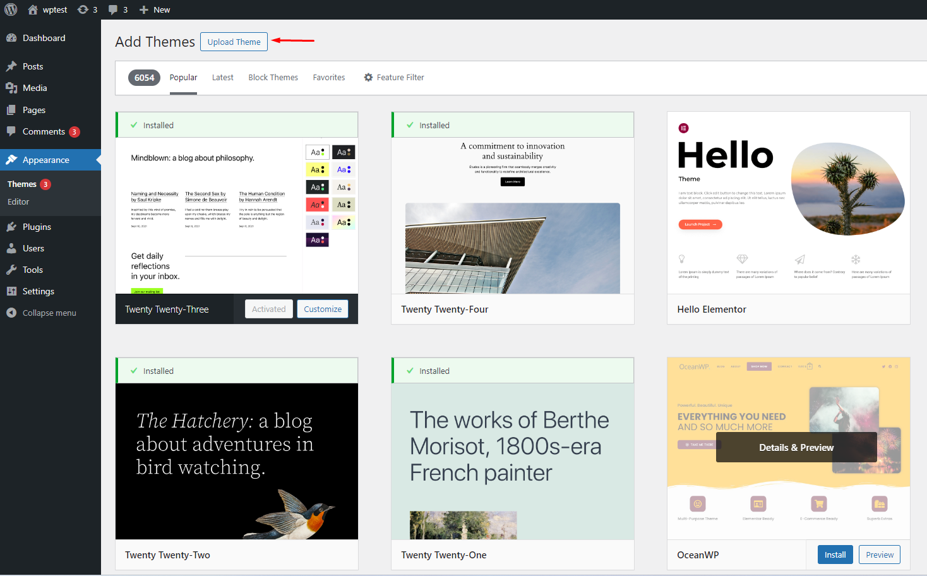Open Comments in the sidebar
Image resolution: width=927 pixels, height=576 pixels.
51,131
